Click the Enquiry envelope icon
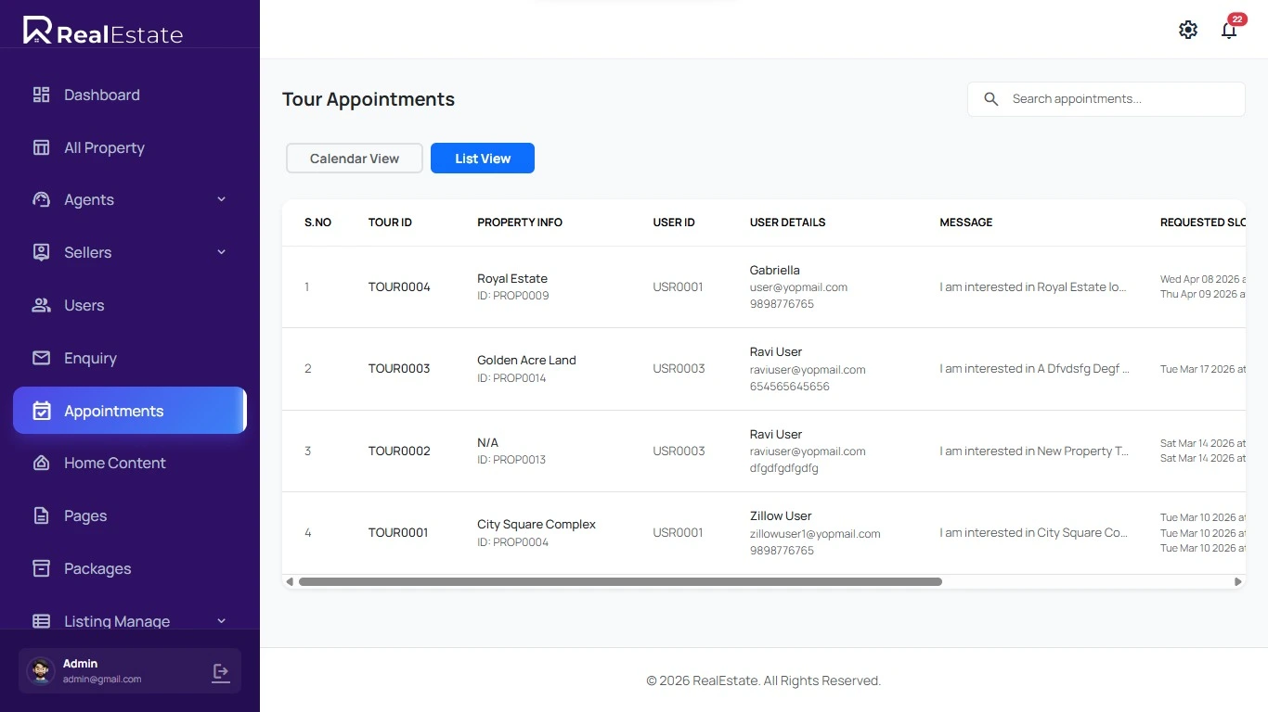 (41, 358)
